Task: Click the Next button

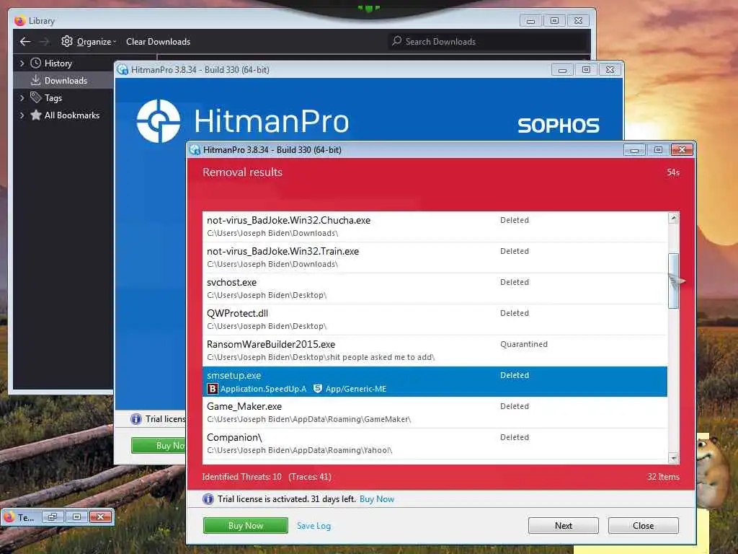Action: (x=564, y=526)
